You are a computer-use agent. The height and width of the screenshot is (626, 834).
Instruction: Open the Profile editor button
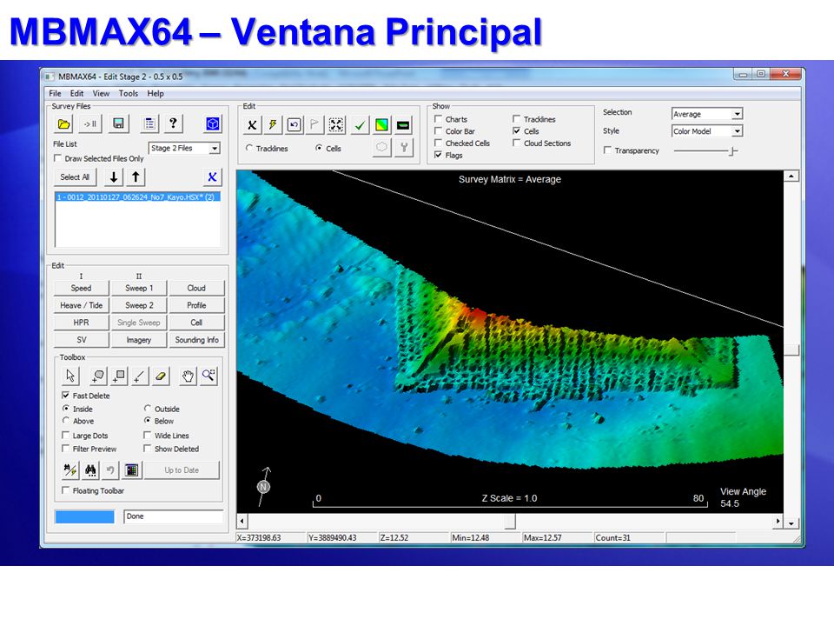(196, 305)
